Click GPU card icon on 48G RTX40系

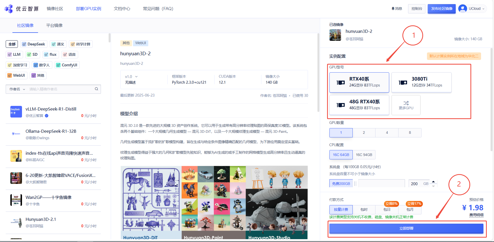tap(341, 105)
